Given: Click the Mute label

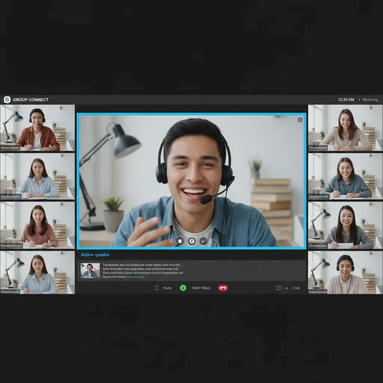Looking at the screenshot, I should coord(167,288).
